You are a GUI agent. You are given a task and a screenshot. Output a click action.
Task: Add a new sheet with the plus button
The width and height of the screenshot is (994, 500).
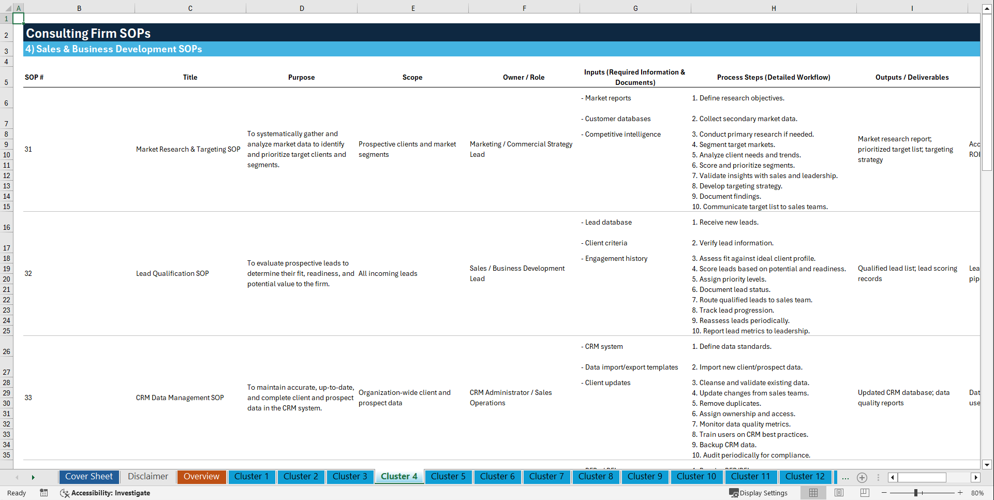pos(862,478)
